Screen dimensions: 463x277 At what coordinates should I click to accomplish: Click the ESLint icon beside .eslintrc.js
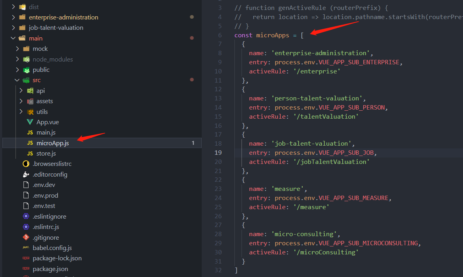tap(26, 227)
